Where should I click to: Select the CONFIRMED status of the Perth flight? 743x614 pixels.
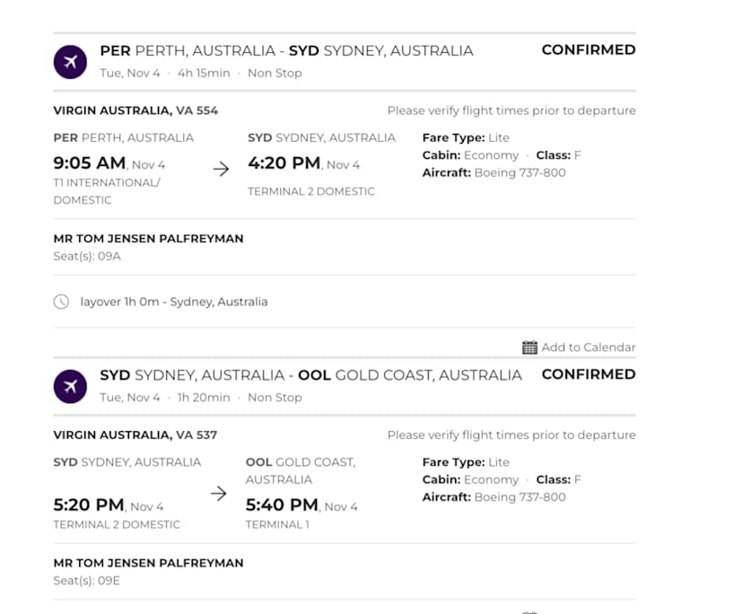tap(588, 50)
